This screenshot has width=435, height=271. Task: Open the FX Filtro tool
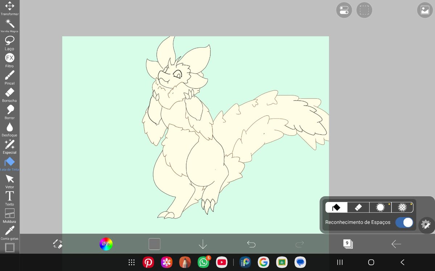tap(9, 60)
